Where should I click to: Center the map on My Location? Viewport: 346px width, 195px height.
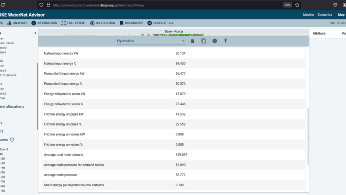103,23
